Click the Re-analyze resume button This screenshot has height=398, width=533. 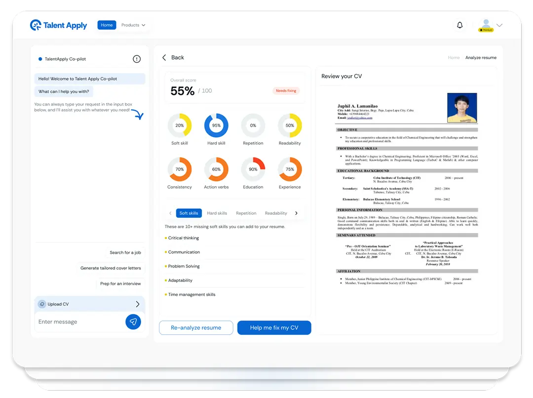195,327
